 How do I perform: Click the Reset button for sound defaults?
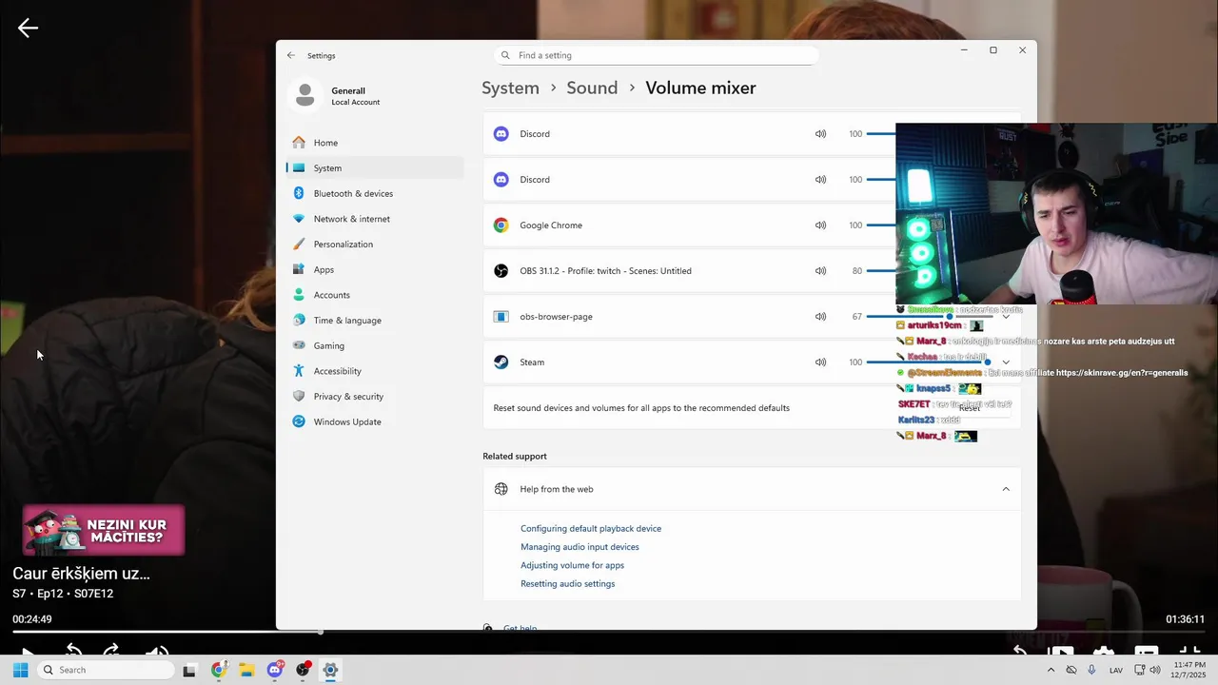pos(969,408)
